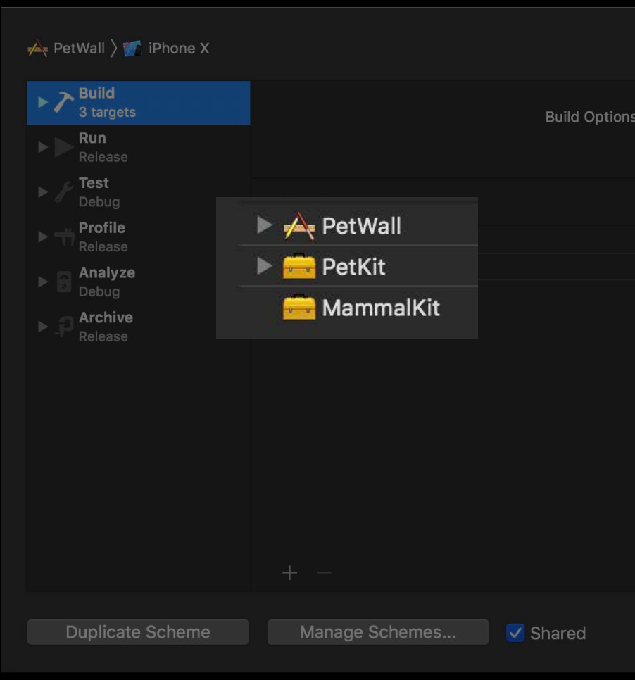Remove target with the minus button

pyautogui.click(x=324, y=573)
